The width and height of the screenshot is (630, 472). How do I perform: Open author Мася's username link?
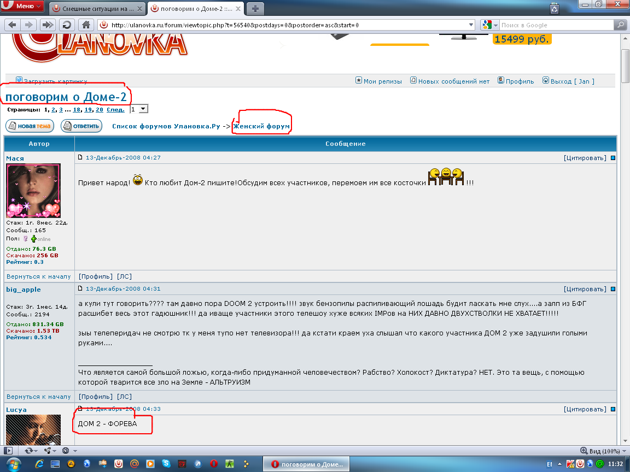point(15,158)
